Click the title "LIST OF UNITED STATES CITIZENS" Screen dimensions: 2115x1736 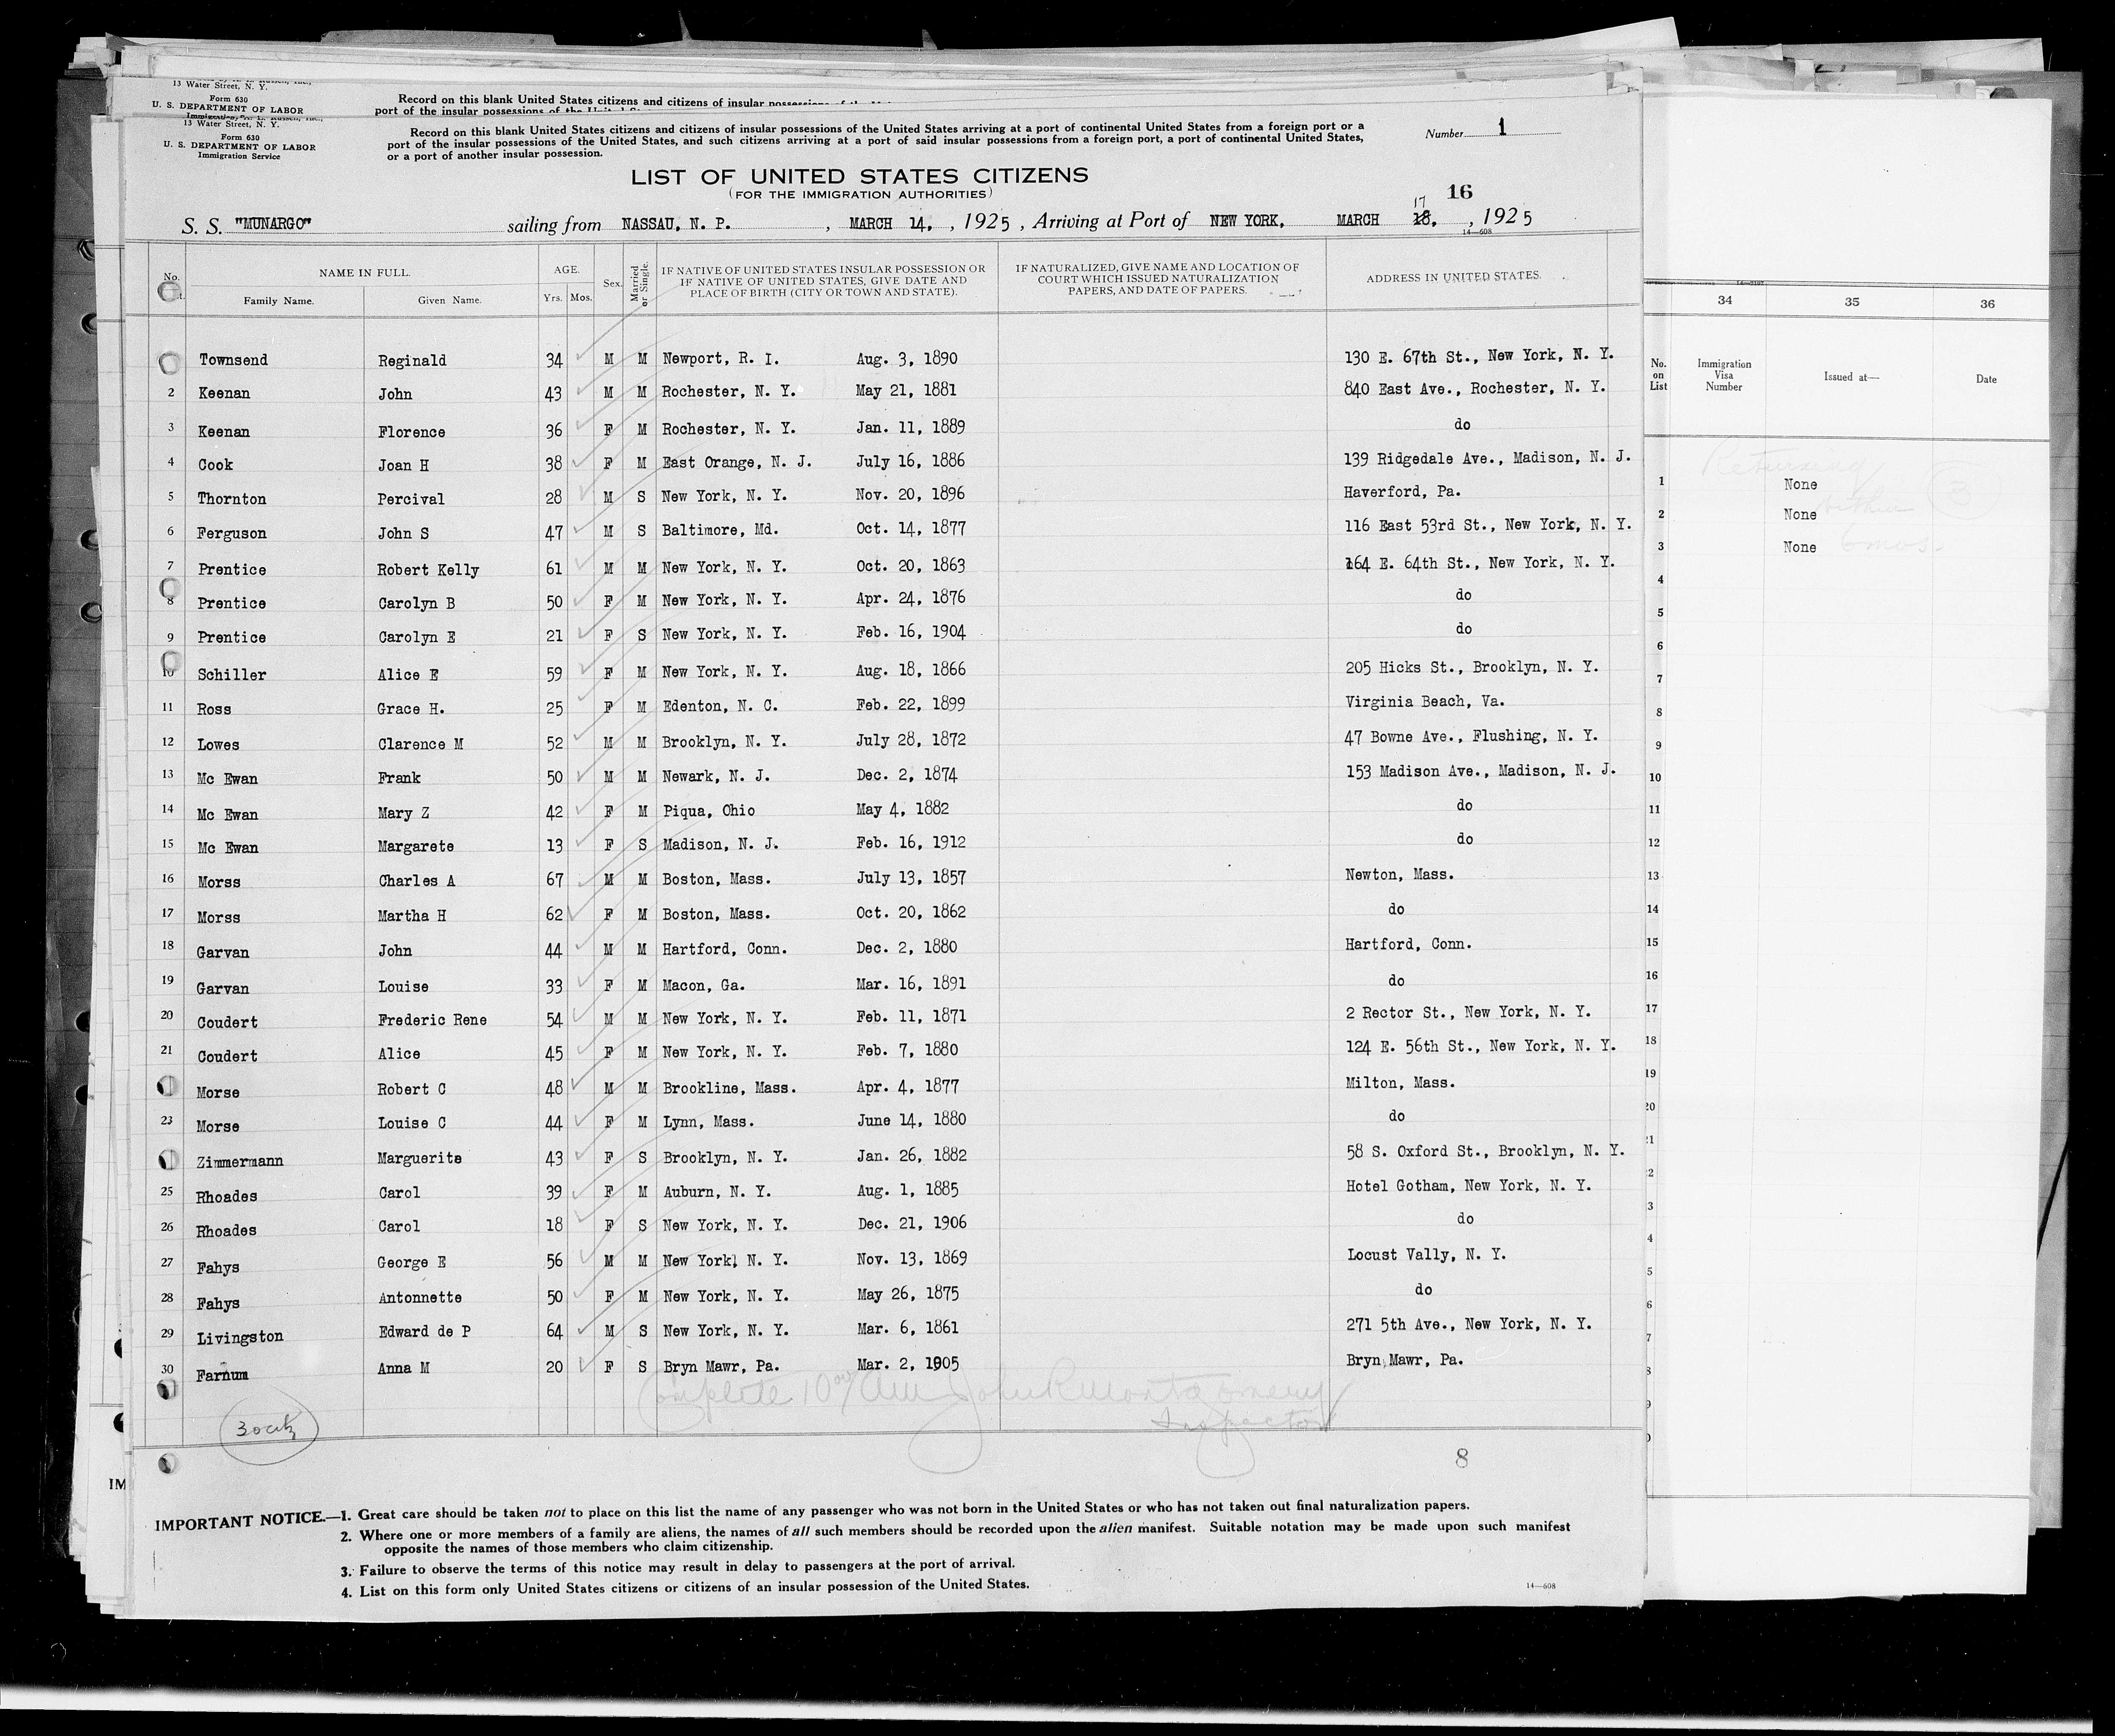coord(859,177)
